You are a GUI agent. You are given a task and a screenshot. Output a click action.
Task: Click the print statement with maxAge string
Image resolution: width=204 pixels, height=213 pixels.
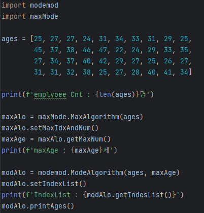coord(59,151)
